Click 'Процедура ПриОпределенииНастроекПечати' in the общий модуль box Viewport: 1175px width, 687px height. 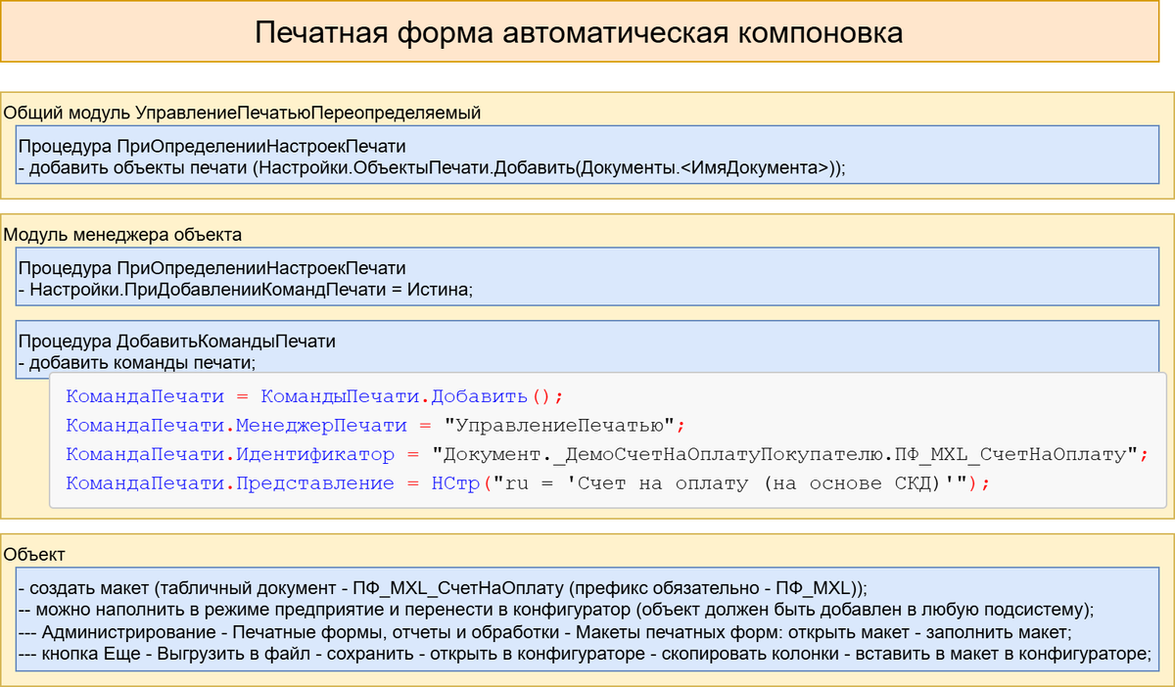point(212,146)
